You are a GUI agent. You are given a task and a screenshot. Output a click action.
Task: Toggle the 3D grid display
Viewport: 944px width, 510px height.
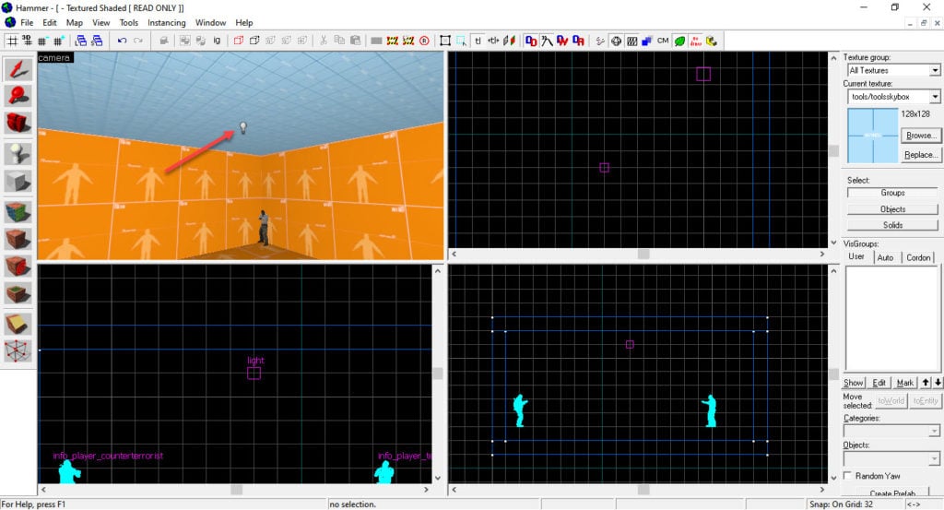(27, 41)
